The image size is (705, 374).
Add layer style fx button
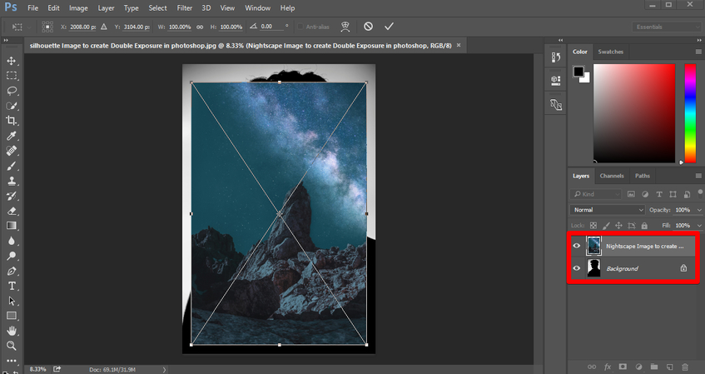608,367
